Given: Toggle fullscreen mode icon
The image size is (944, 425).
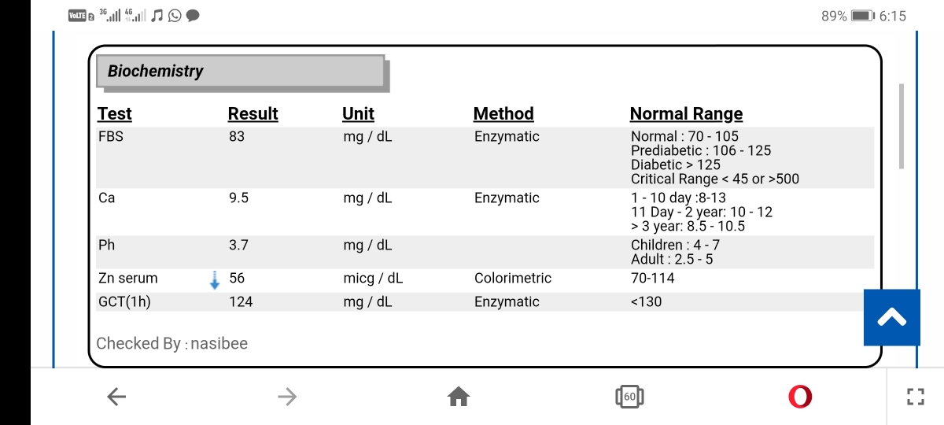Looking at the screenshot, I should point(915,397).
